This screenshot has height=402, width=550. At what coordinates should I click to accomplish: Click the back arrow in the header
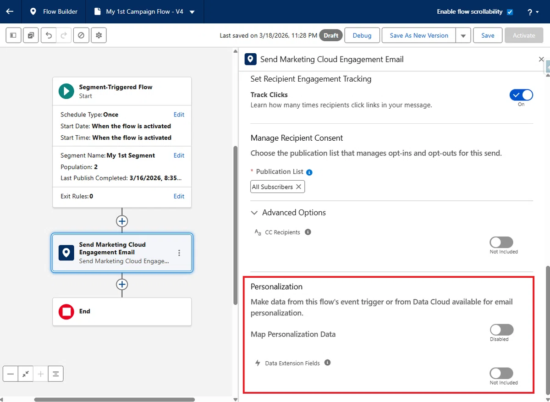10,11
